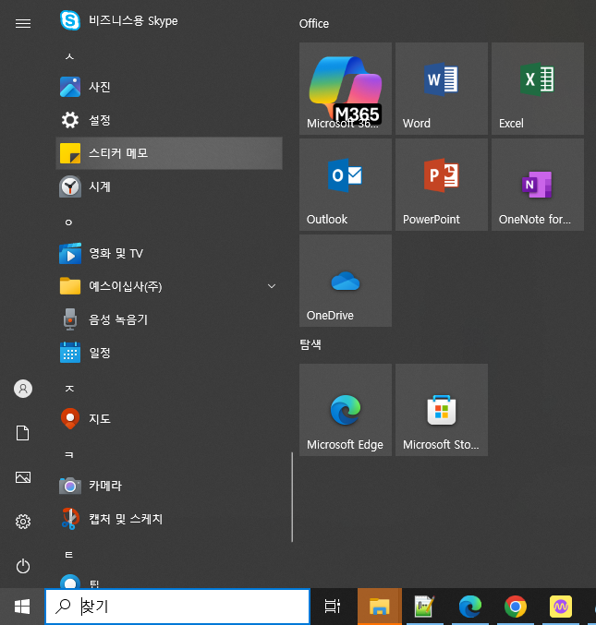Click the OneDrive tile
The image size is (596, 625).
[x=346, y=281]
